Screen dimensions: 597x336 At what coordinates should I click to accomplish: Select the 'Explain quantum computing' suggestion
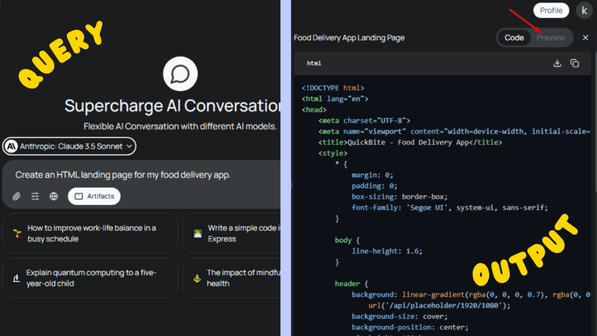coord(90,278)
